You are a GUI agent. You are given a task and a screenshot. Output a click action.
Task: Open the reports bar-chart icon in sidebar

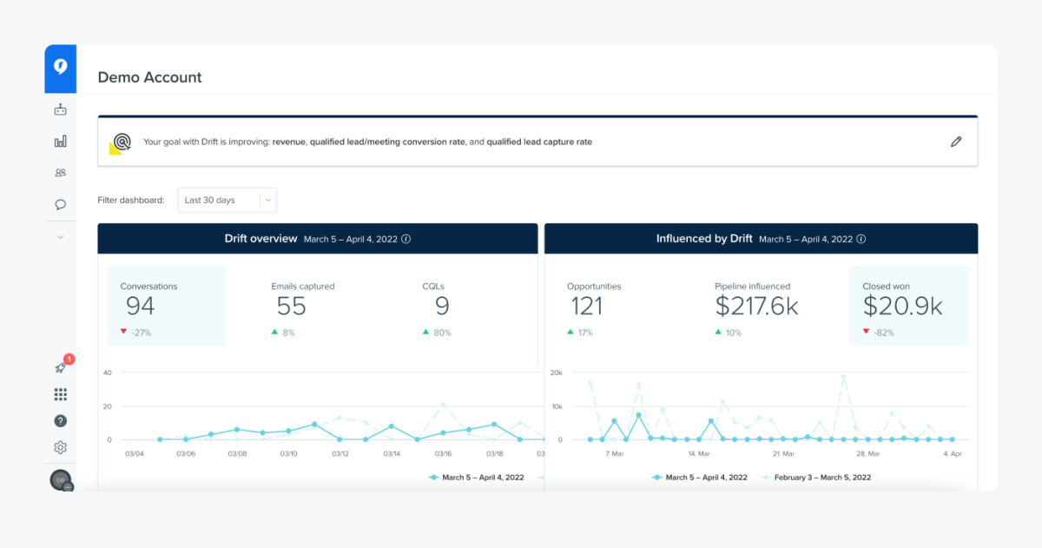click(60, 141)
